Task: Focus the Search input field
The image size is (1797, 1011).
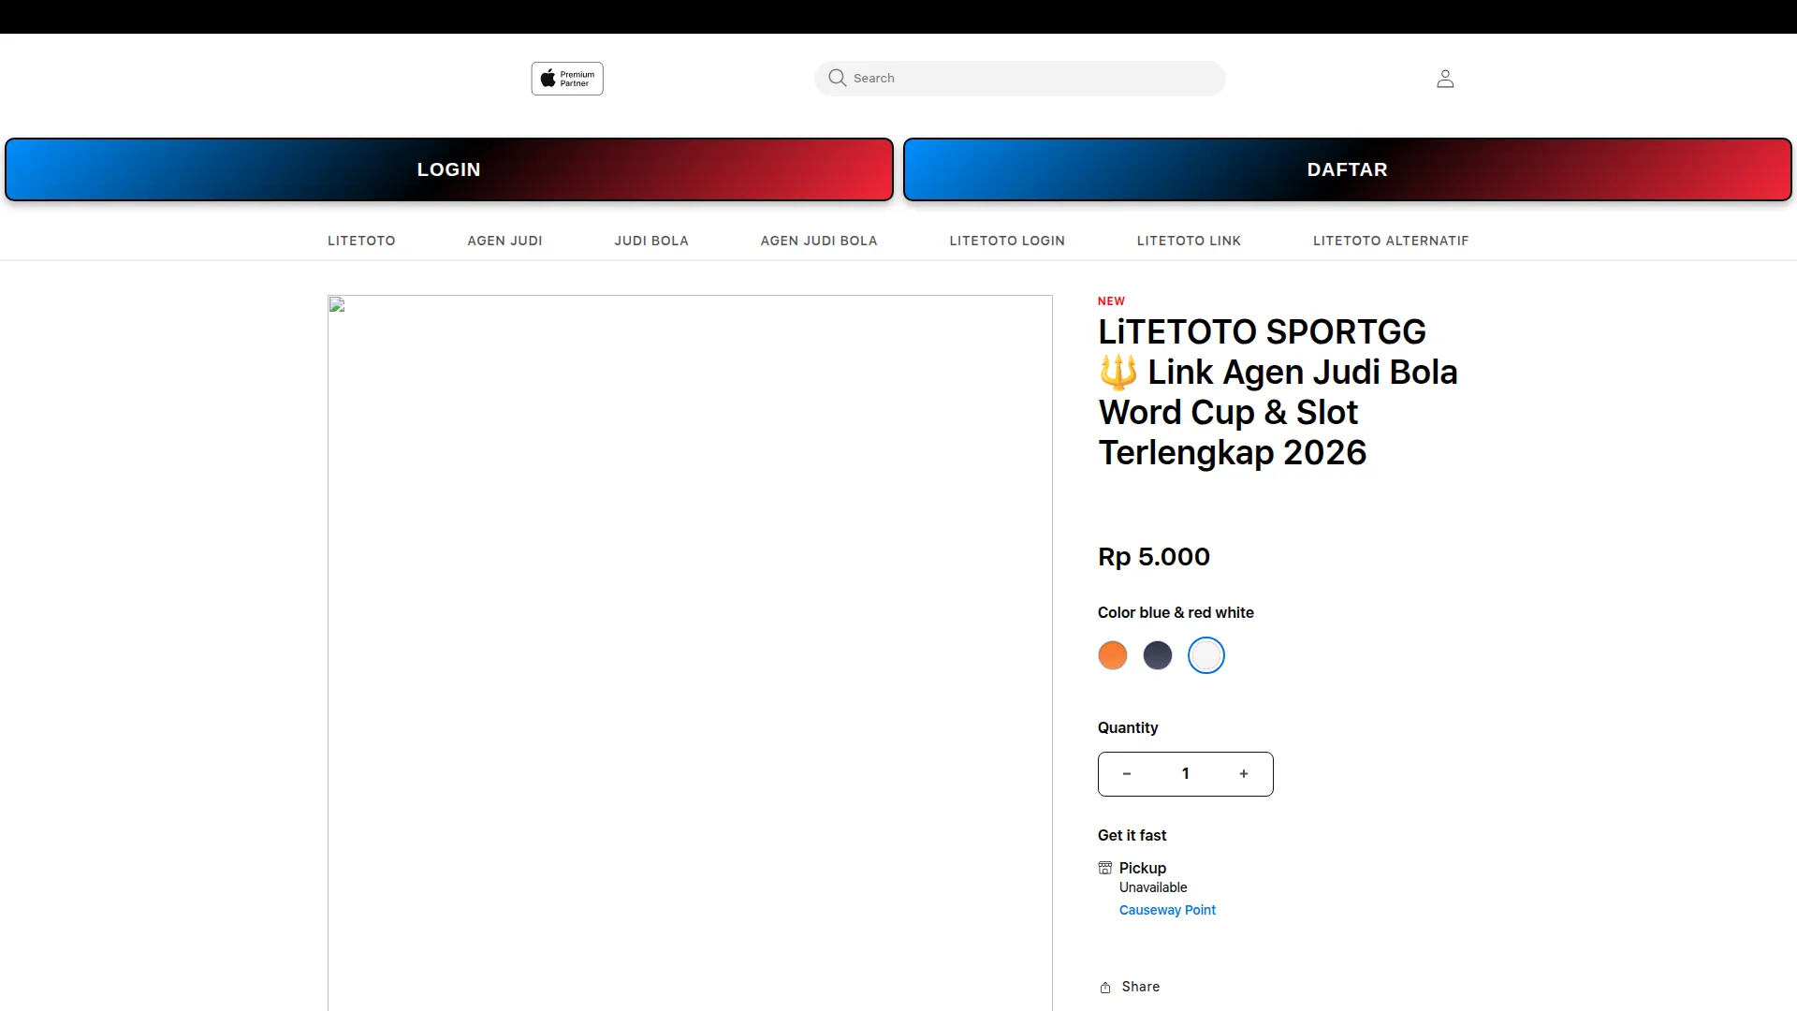Action: (1020, 79)
